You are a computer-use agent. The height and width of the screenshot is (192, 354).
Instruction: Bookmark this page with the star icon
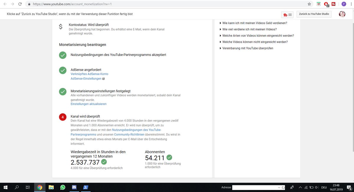pyautogui.click(x=309, y=4)
